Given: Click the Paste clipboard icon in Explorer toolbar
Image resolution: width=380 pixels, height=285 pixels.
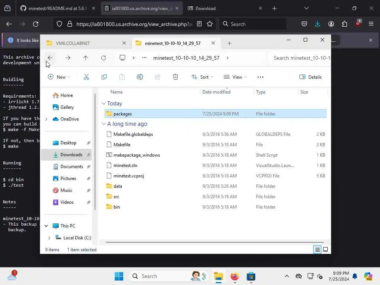Looking at the screenshot, I should (x=122, y=77).
